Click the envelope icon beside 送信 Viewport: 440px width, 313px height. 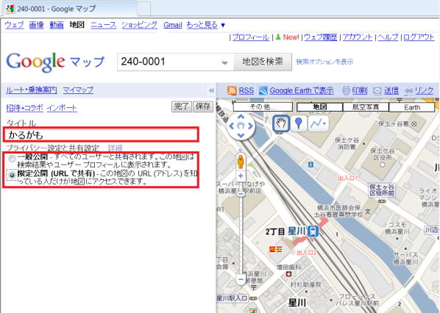[x=377, y=90]
